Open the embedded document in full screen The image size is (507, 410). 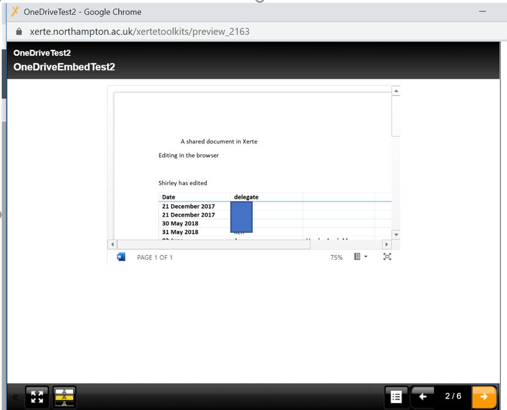point(387,257)
